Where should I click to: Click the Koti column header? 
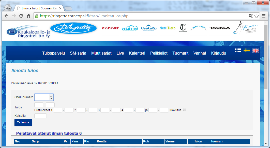click(153, 141)
